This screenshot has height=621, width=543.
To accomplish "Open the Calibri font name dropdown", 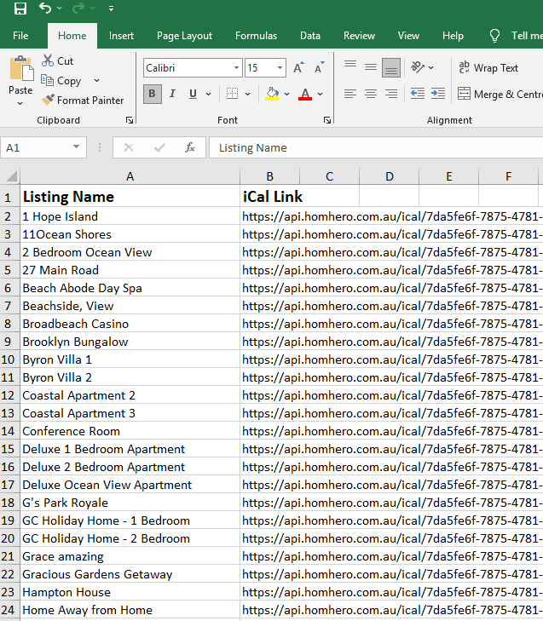I will coord(237,68).
